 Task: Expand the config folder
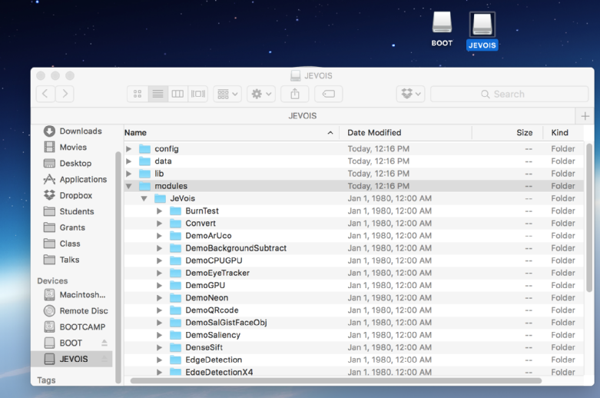pyautogui.click(x=129, y=149)
